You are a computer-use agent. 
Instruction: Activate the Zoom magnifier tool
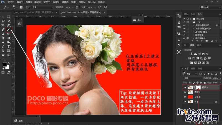pos(9,55)
